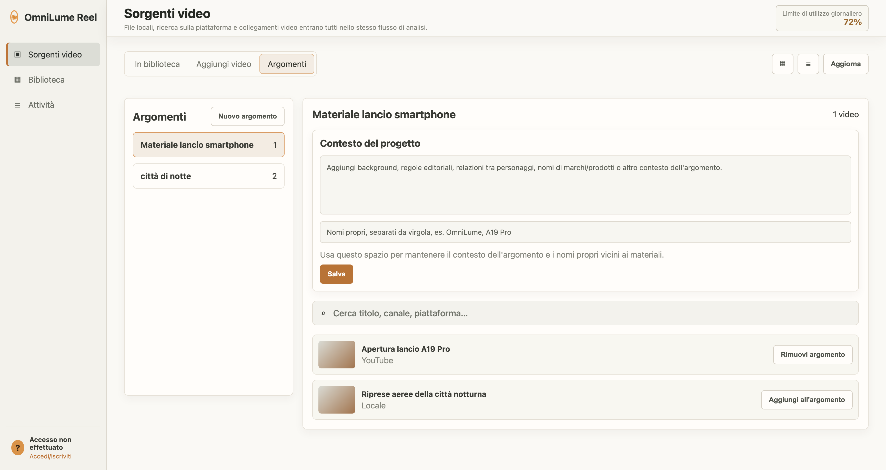
Task: Open the Biblioteca grid icon in sidebar
Action: (17, 80)
